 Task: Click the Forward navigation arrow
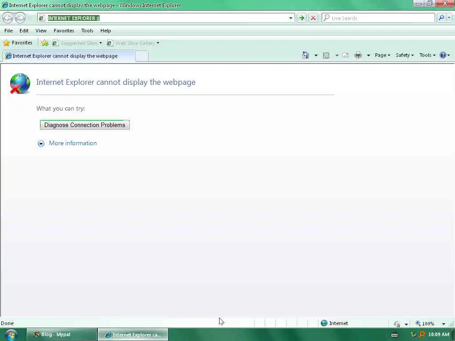tap(20, 18)
